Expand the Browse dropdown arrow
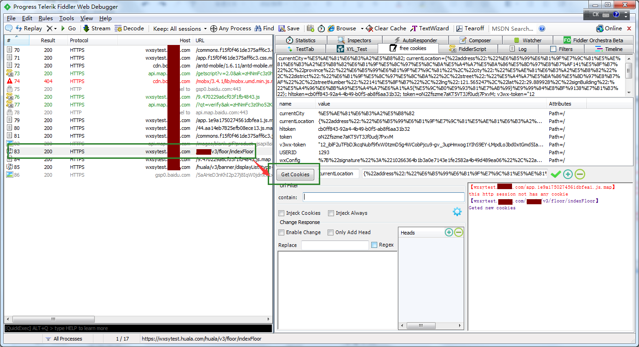This screenshot has height=347, width=639. tap(362, 28)
